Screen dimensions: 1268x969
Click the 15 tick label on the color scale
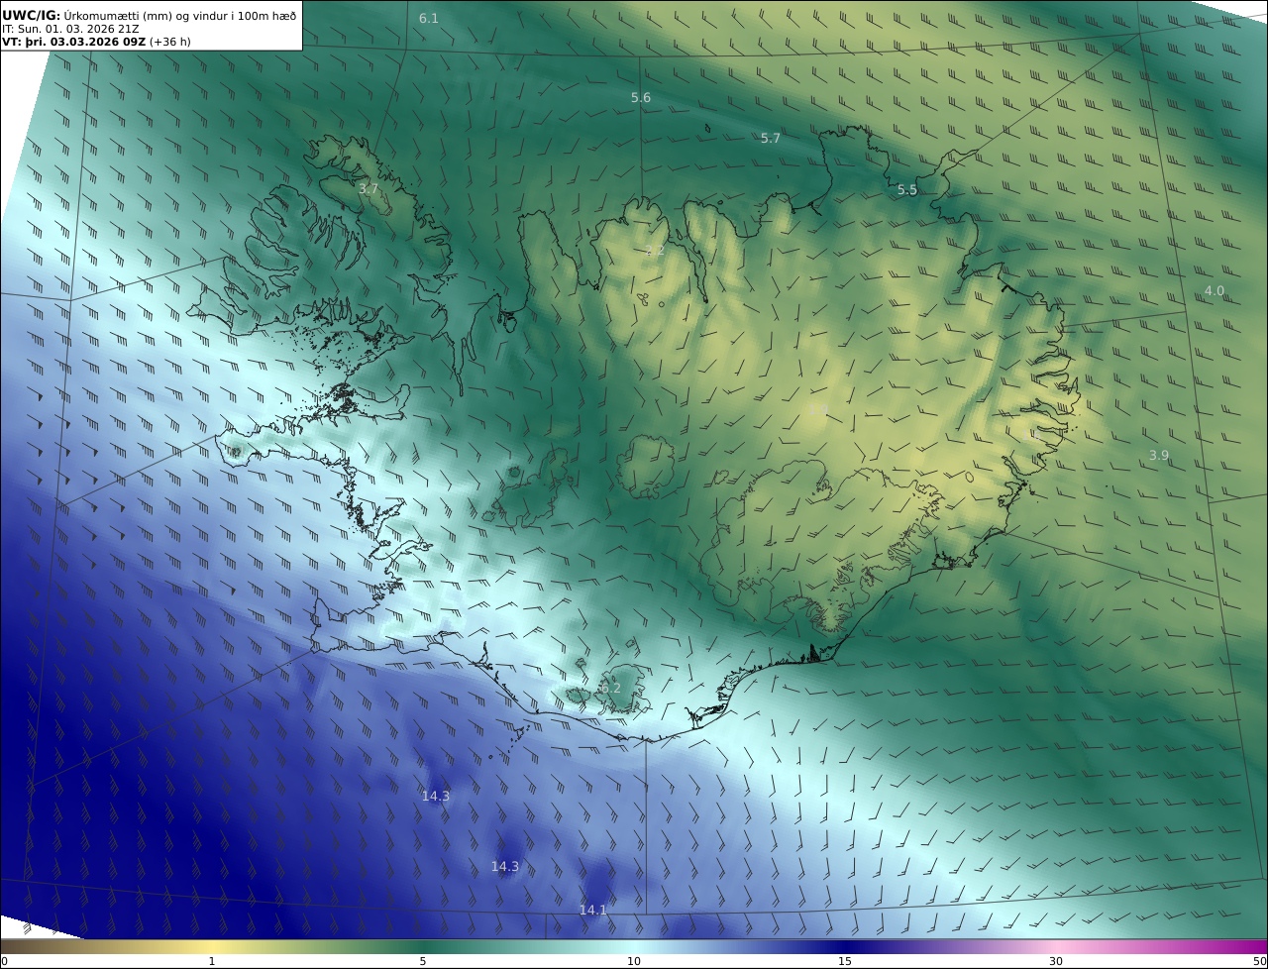[x=845, y=961]
